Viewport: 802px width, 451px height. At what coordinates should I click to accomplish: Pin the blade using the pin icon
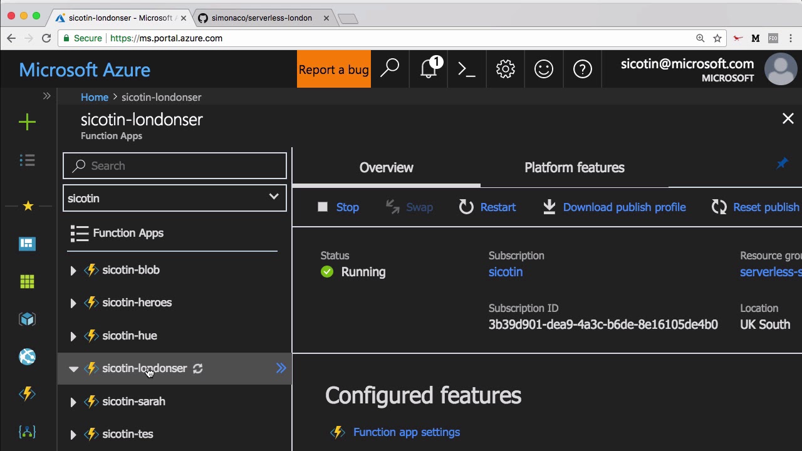782,163
